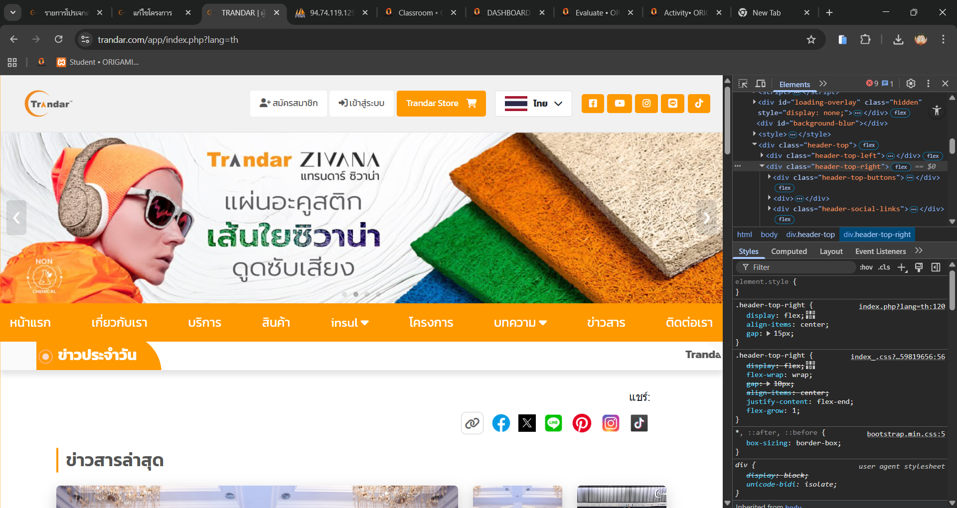Open TikTok link in header social icons
957x508 pixels.
click(x=699, y=104)
